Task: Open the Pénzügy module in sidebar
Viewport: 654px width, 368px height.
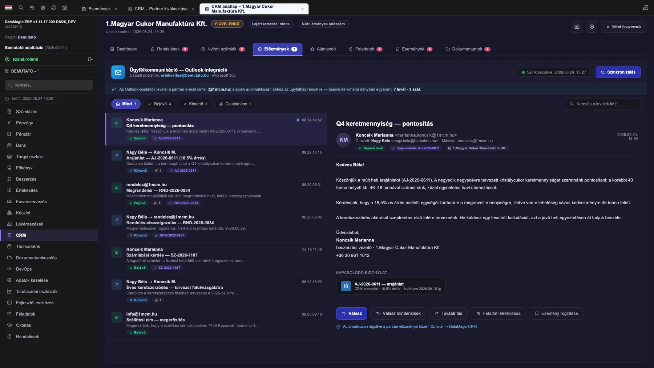Action: point(49,123)
